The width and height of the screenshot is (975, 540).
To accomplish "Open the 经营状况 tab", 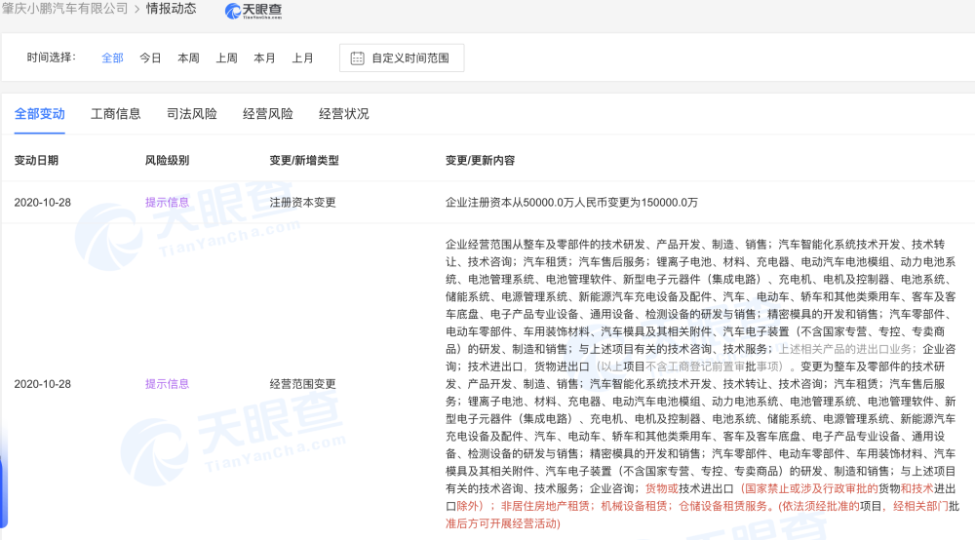I will pyautogui.click(x=344, y=114).
